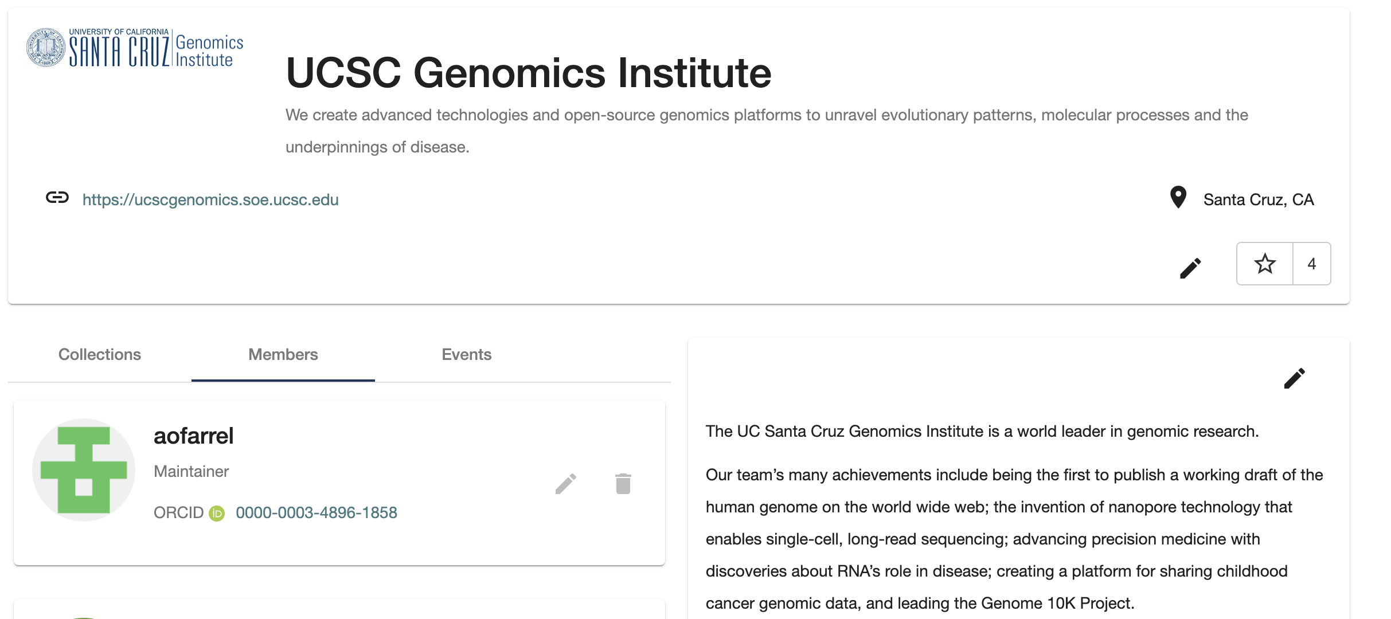Open the ucscgenomics.soe.ucsc.edu website link
The height and width of the screenshot is (619, 1391).
(x=210, y=199)
